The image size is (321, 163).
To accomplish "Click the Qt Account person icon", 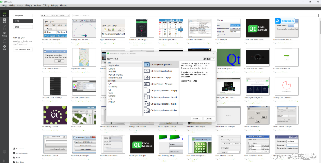I will pyautogui.click(x=14, y=149).
